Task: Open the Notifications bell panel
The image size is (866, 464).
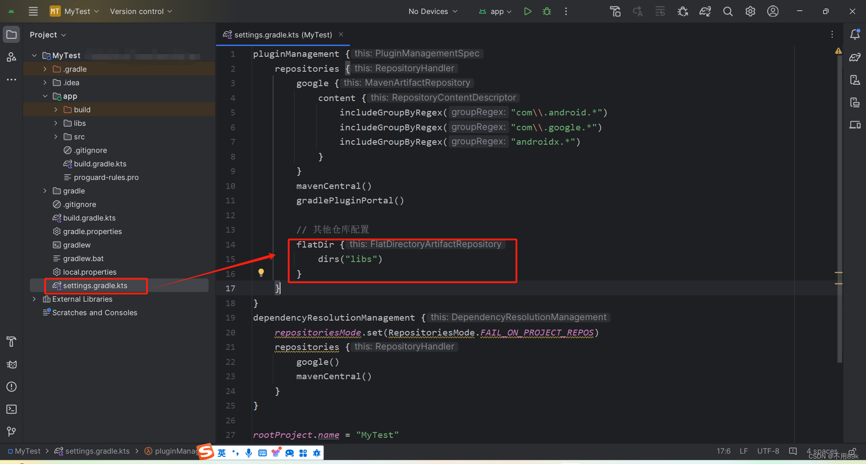Action: (855, 34)
